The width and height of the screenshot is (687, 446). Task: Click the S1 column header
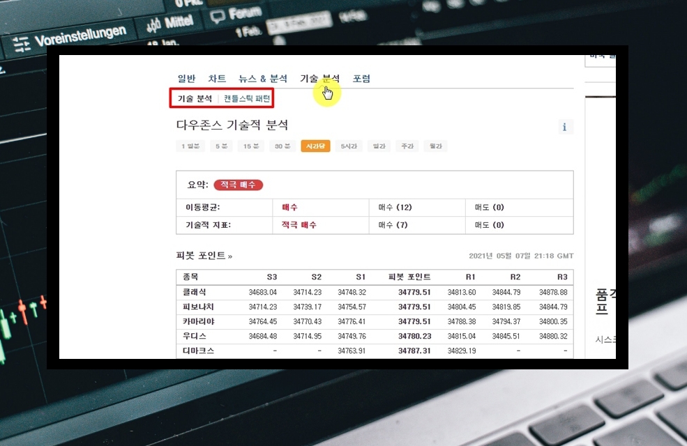pyautogui.click(x=361, y=277)
